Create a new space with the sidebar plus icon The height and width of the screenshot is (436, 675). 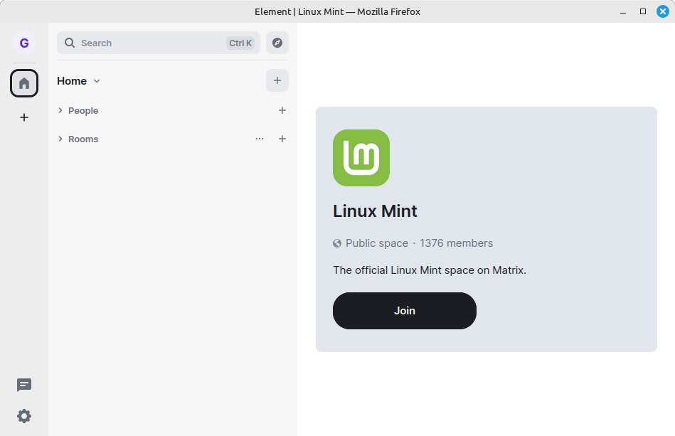23,117
